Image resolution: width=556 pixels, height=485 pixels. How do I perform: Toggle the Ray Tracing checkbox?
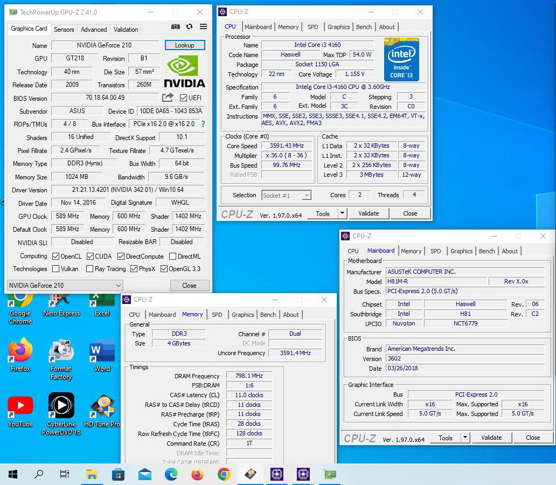[x=90, y=269]
